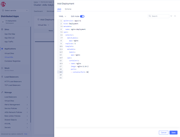
Task: Switch to the Json tab
Action: pos(59,9)
